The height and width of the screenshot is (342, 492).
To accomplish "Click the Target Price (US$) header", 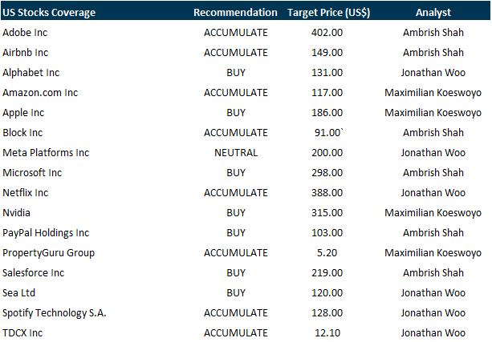I will (327, 13).
